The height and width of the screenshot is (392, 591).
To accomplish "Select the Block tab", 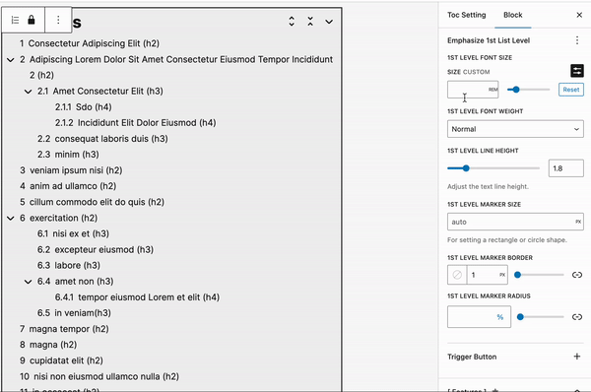I will pyautogui.click(x=513, y=15).
